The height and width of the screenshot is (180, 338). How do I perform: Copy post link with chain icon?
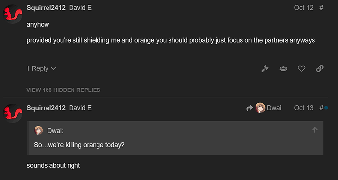(320, 68)
